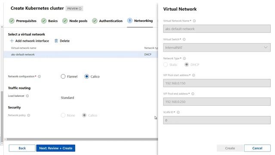Screen dimensions: 275x155
Task: Click the horizontal scrollbar below the form
Action: coord(82,139)
